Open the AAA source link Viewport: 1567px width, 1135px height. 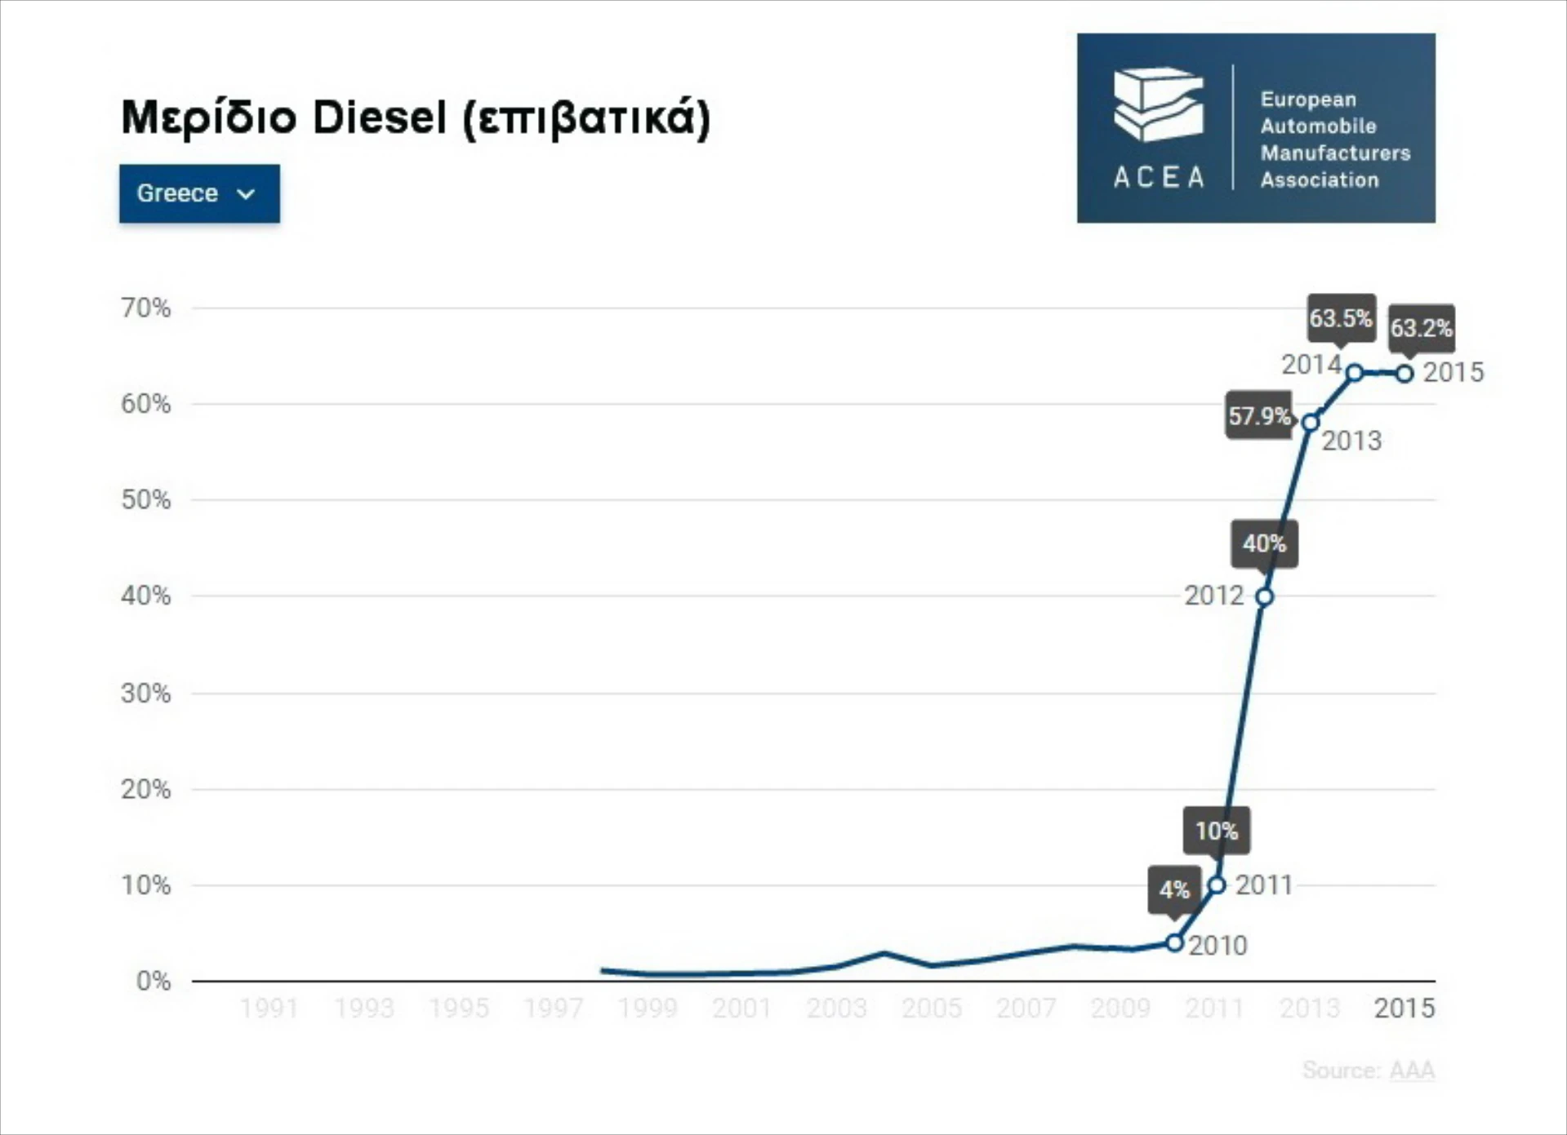point(1412,1070)
